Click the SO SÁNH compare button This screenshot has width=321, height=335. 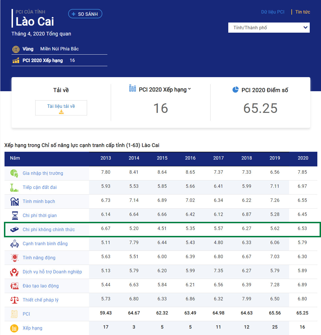pyautogui.click(x=85, y=14)
